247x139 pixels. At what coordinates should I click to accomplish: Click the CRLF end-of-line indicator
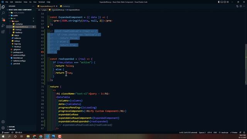[x=215, y=132]
